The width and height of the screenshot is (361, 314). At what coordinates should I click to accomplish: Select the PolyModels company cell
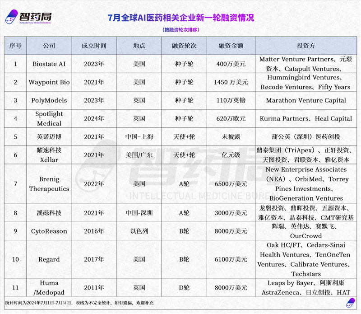49,100
